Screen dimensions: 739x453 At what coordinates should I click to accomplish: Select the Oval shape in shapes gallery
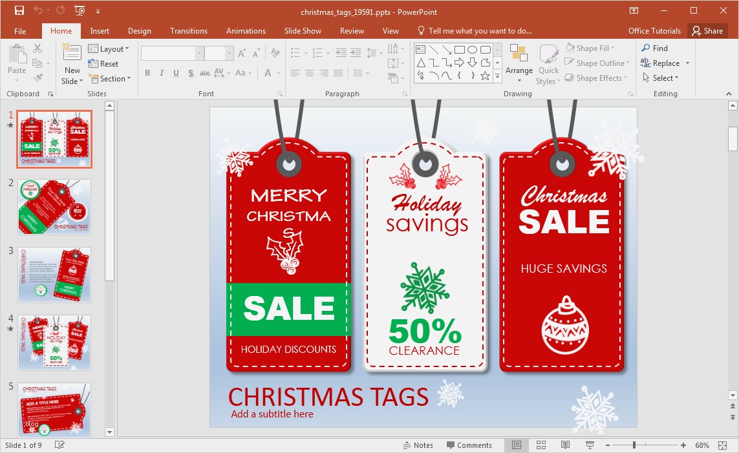(472, 50)
